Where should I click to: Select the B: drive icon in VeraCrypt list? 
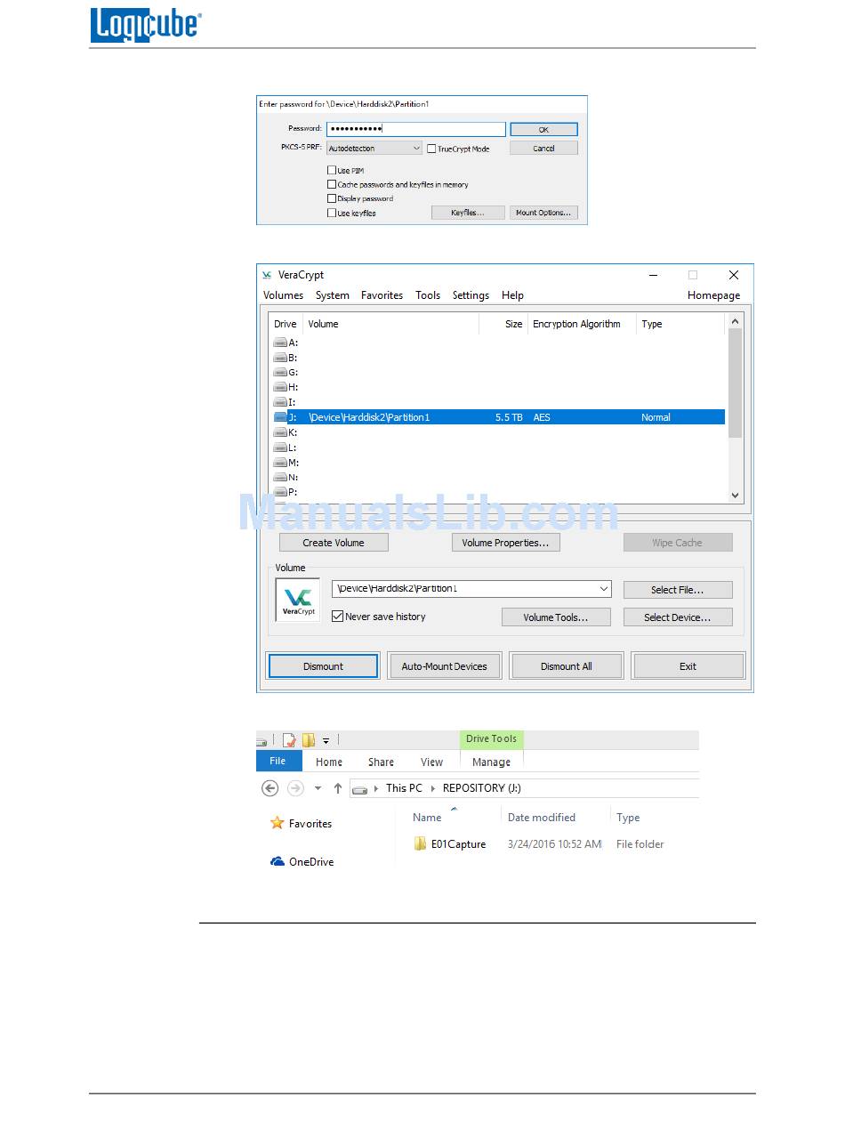280,358
